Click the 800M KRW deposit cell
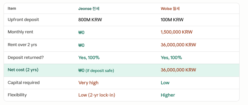The width and height of the screenshot is (248, 105). point(90,20)
